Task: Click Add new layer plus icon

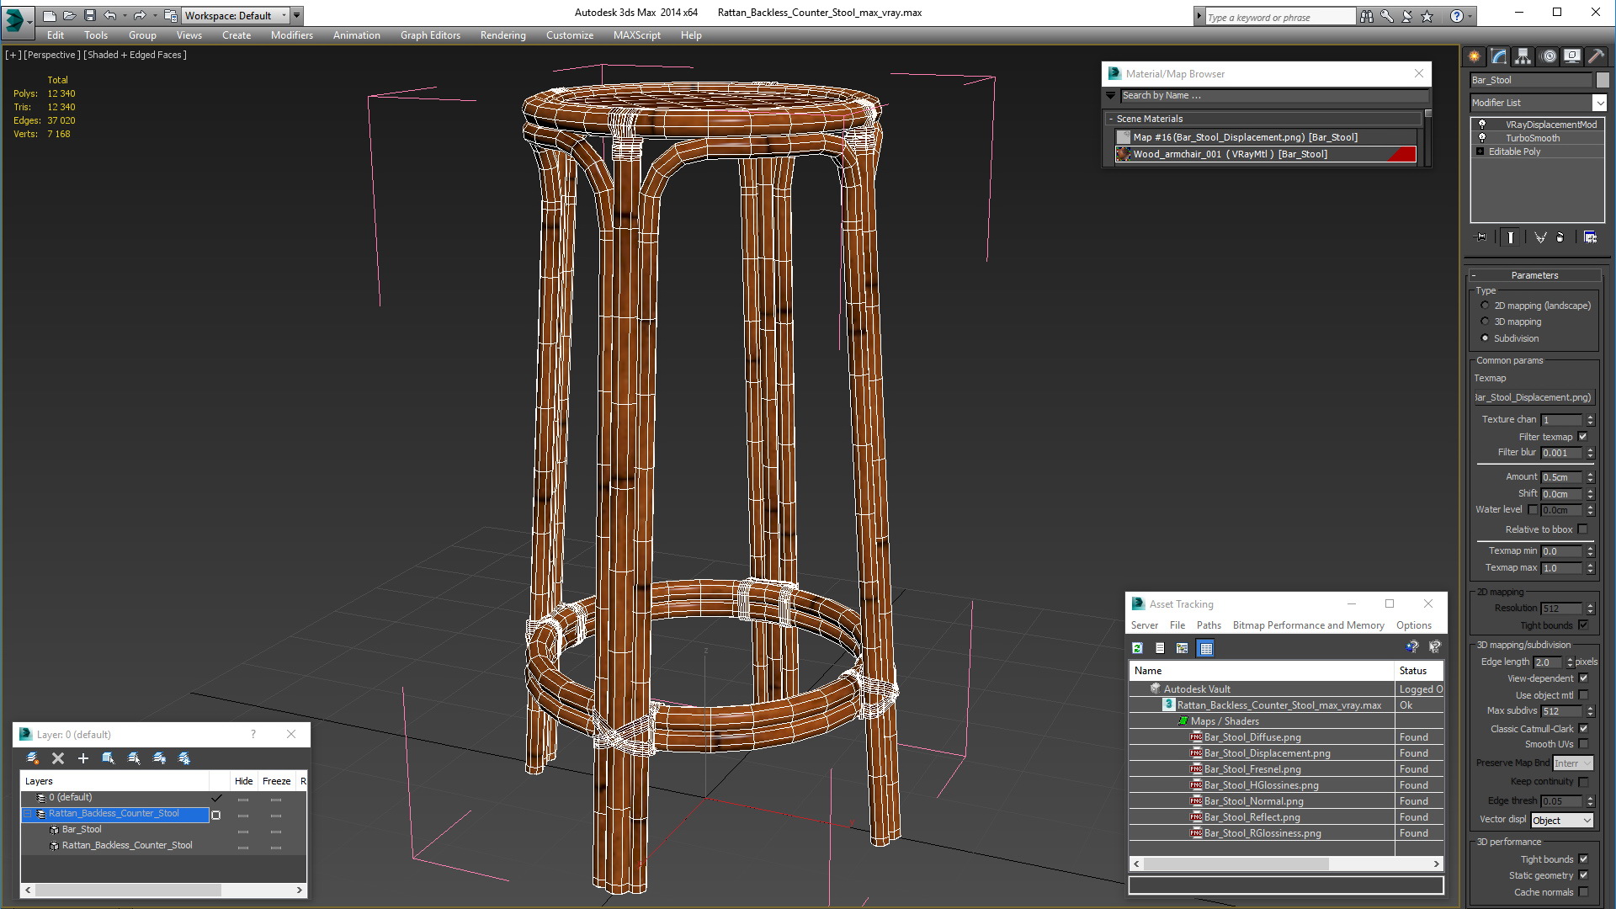Action: coord(82,758)
